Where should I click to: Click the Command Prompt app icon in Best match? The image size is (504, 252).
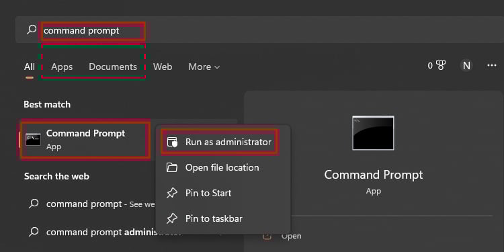(x=33, y=140)
